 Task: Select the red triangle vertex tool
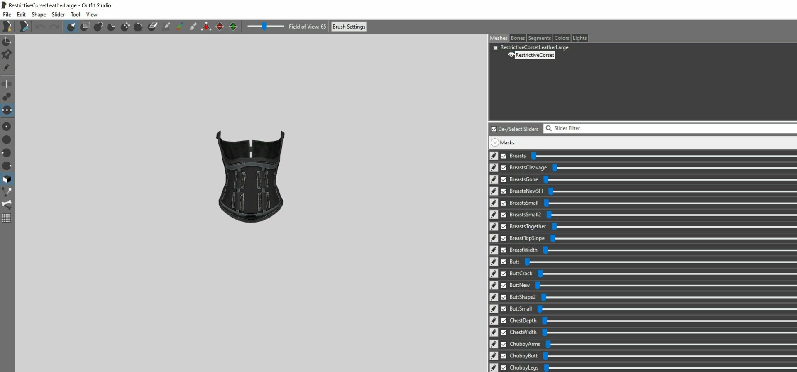(206, 27)
